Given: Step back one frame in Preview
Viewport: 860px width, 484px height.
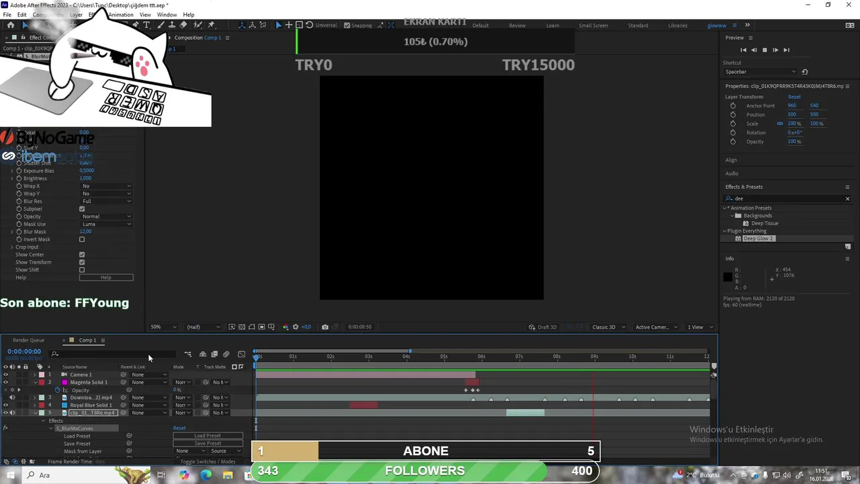Looking at the screenshot, I should [754, 50].
